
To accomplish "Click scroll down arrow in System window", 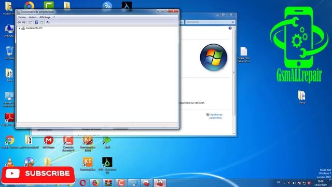I will click(234, 133).
